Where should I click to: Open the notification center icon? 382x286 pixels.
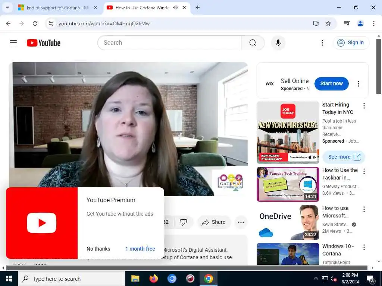point(370,279)
